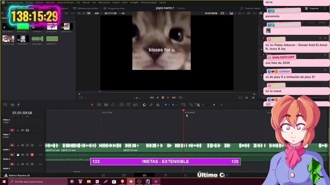Toggle the Linked Selection chain icon

[x=151, y=105]
